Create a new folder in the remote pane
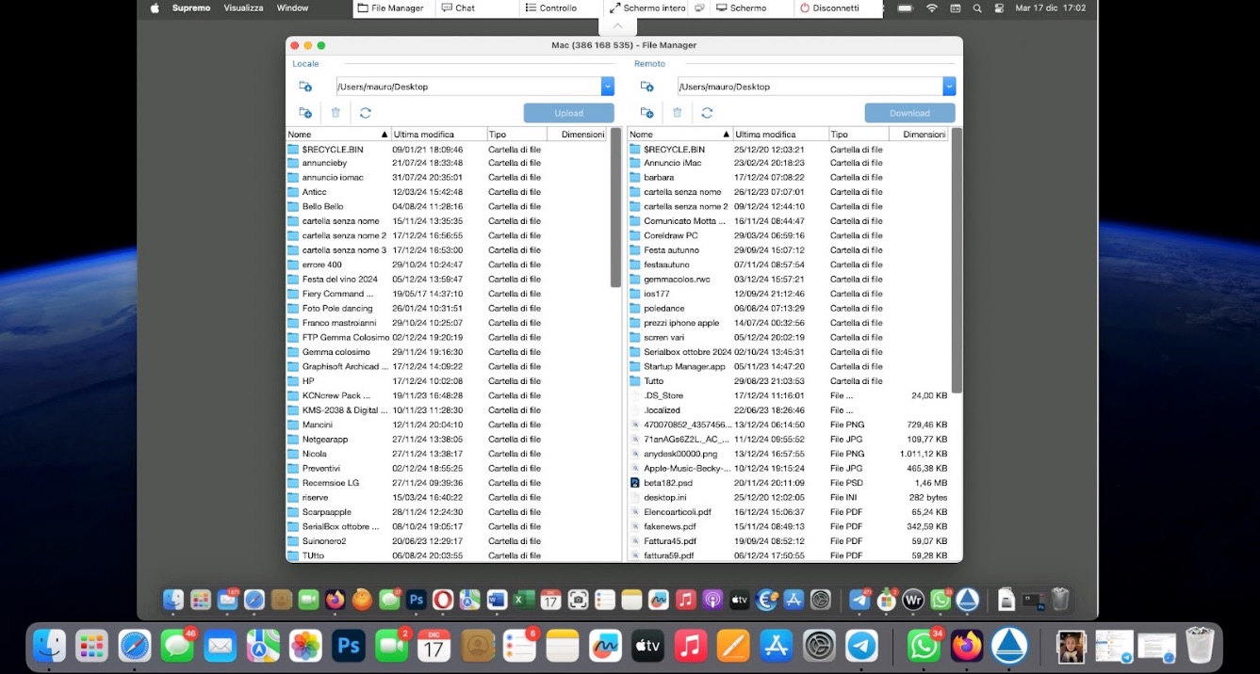The image size is (1260, 674). pos(646,112)
